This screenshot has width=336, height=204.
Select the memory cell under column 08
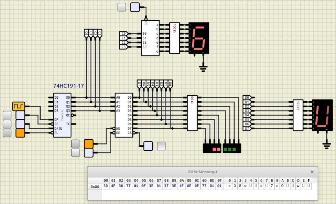tap(166, 186)
